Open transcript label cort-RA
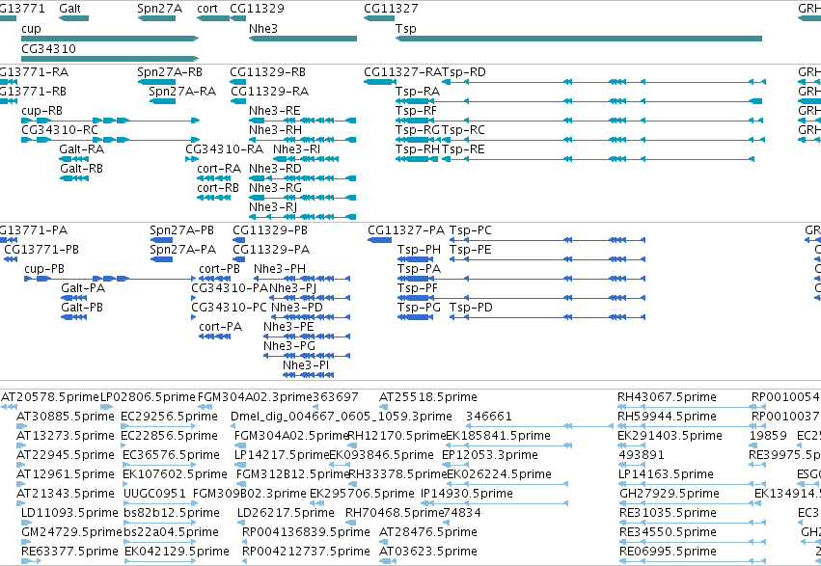821x566 pixels. pyautogui.click(x=219, y=169)
